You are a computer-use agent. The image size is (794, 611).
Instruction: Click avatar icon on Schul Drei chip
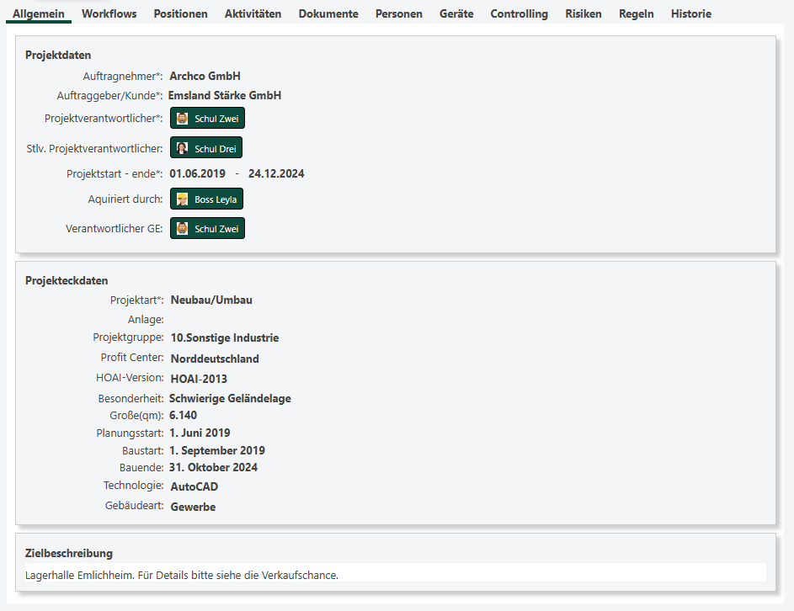182,149
